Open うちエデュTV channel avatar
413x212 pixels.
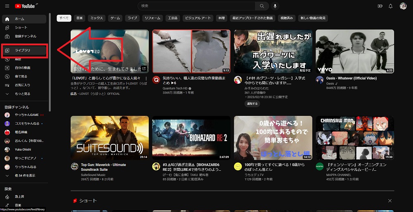pos(238,166)
